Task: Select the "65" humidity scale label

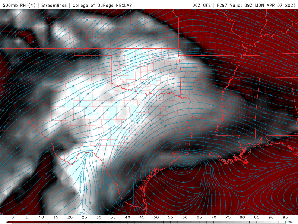Action: [199, 217]
